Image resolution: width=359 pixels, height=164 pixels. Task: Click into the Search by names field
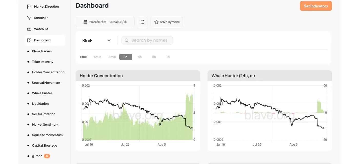pyautogui.click(x=149, y=40)
